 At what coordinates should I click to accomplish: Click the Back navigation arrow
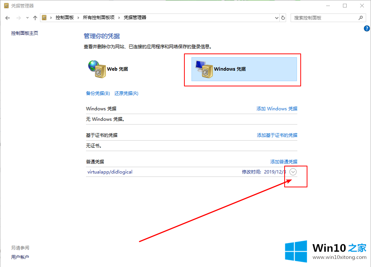point(7,18)
